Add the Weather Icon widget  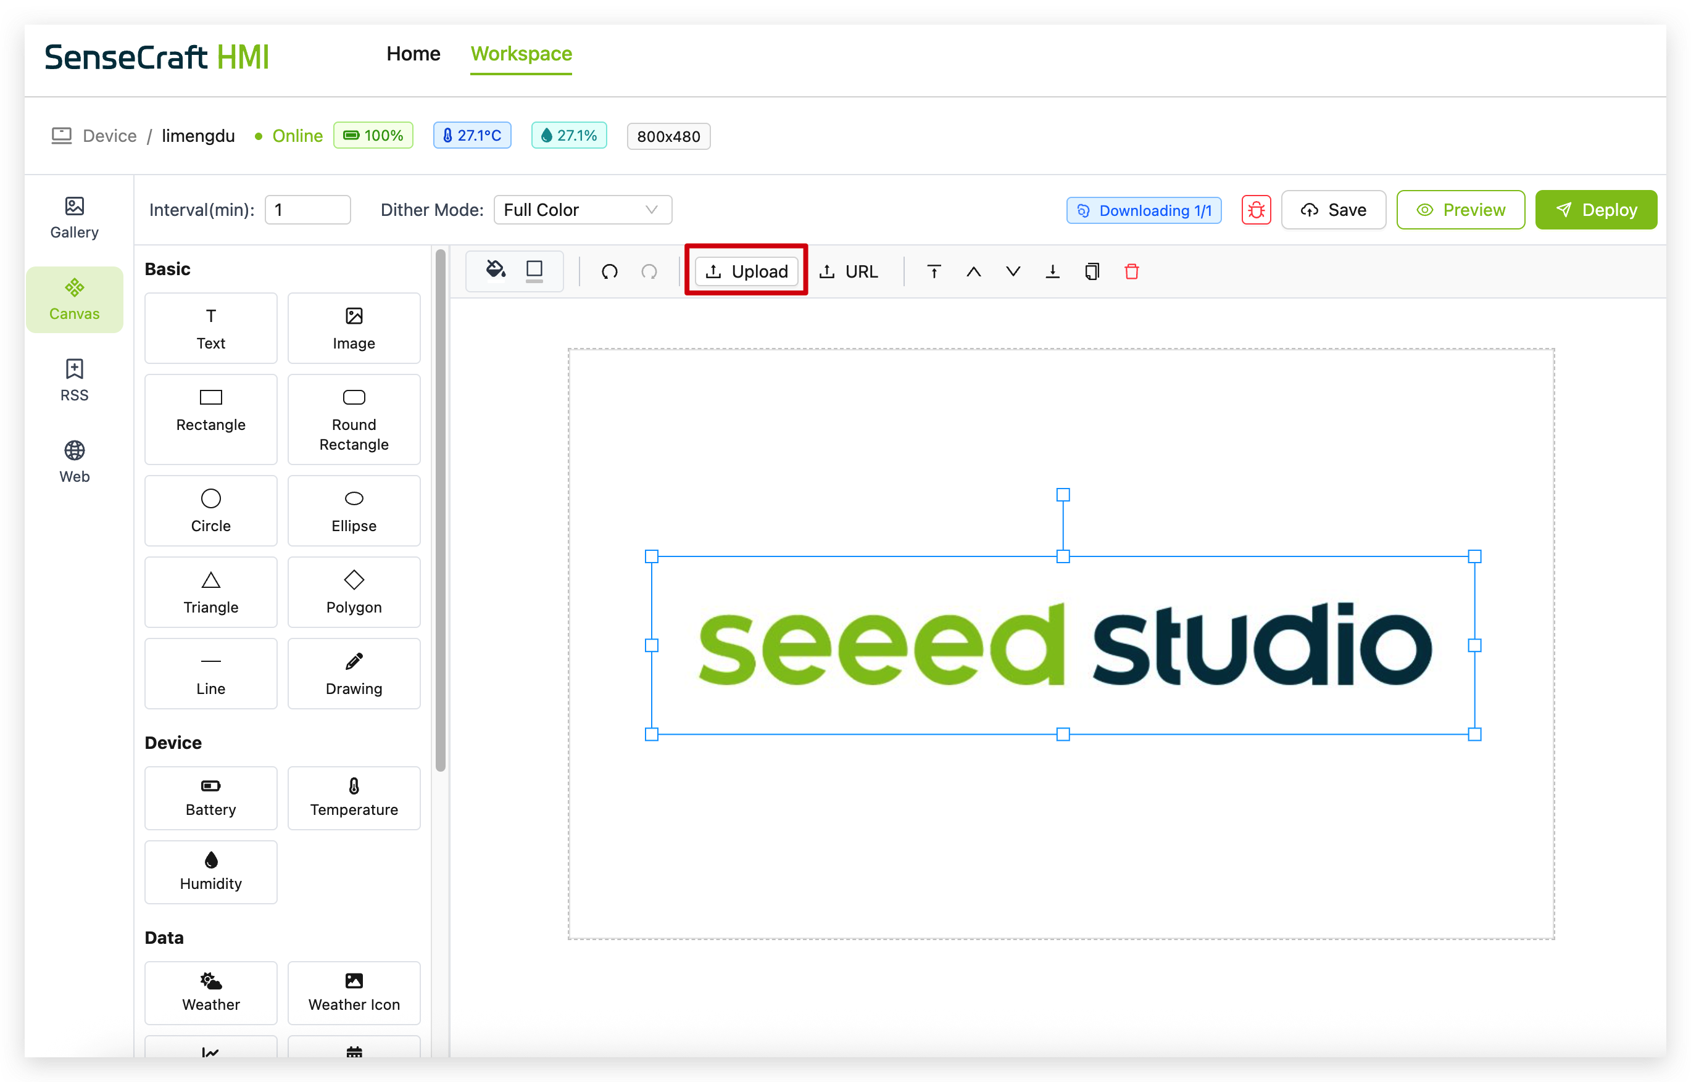354,992
